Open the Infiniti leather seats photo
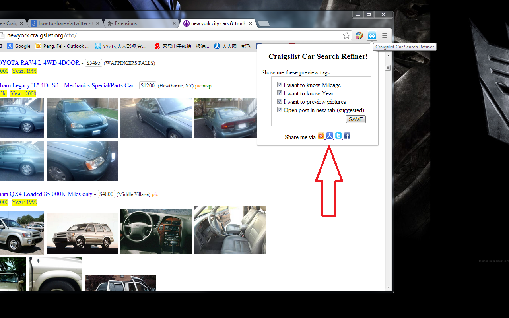 pyautogui.click(x=230, y=230)
